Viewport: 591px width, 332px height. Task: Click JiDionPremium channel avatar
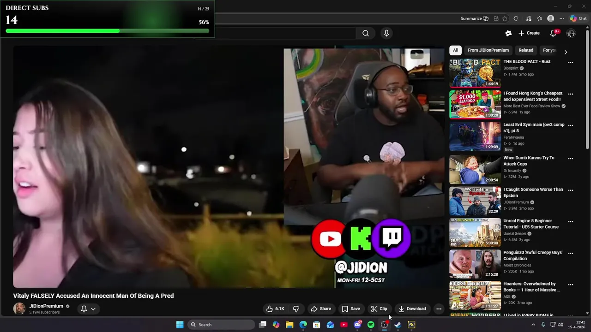click(19, 309)
